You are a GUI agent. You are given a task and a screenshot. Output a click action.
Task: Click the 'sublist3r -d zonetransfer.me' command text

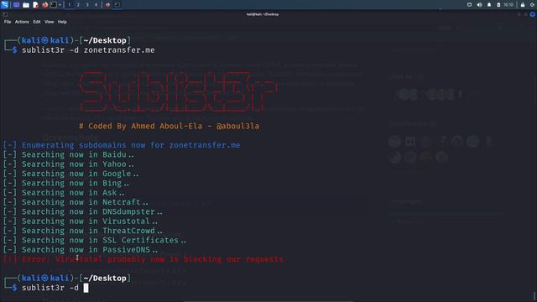point(88,50)
